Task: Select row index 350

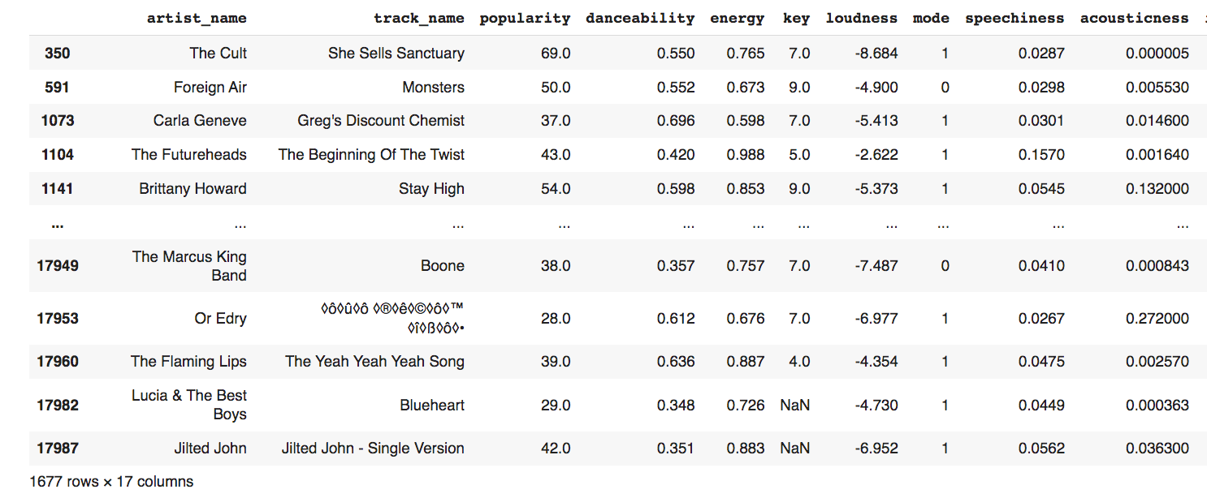Action: coord(58,54)
